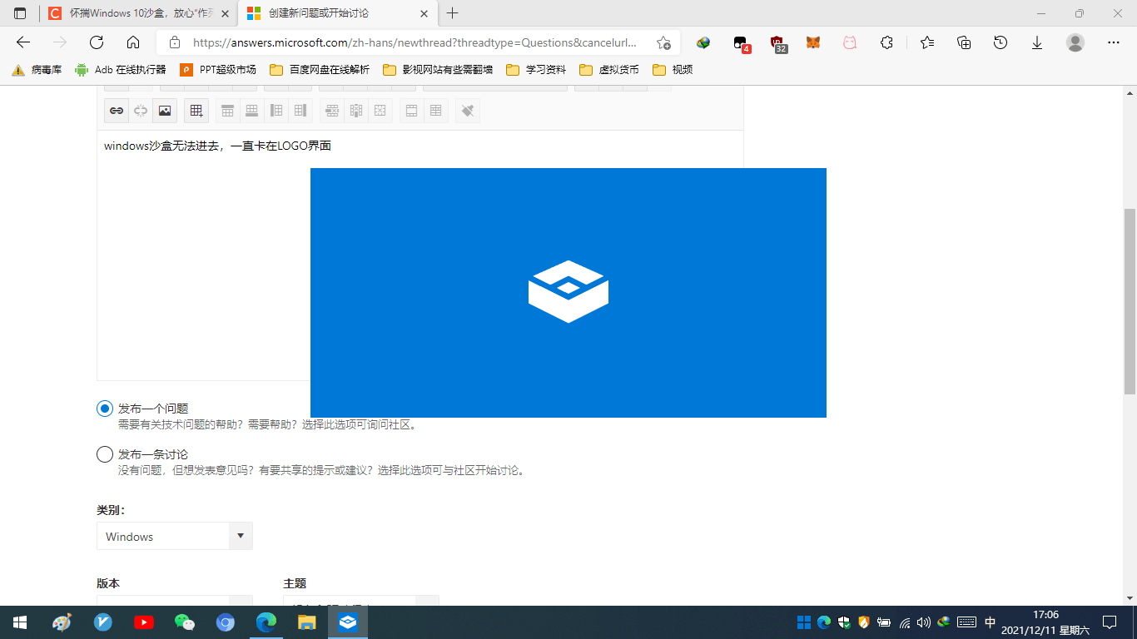The width and height of the screenshot is (1137, 639).
Task: Click the insert row above icon
Action: (227, 111)
